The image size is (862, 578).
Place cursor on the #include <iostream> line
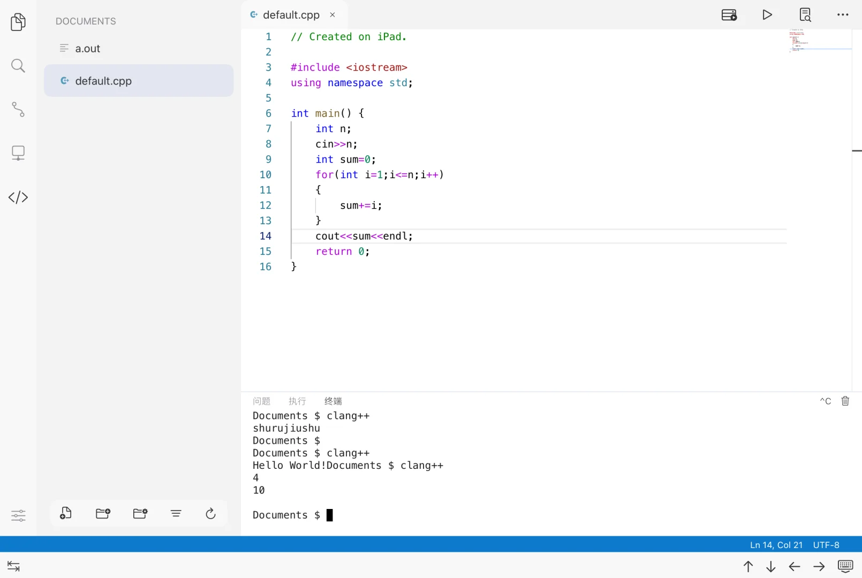[349, 67]
